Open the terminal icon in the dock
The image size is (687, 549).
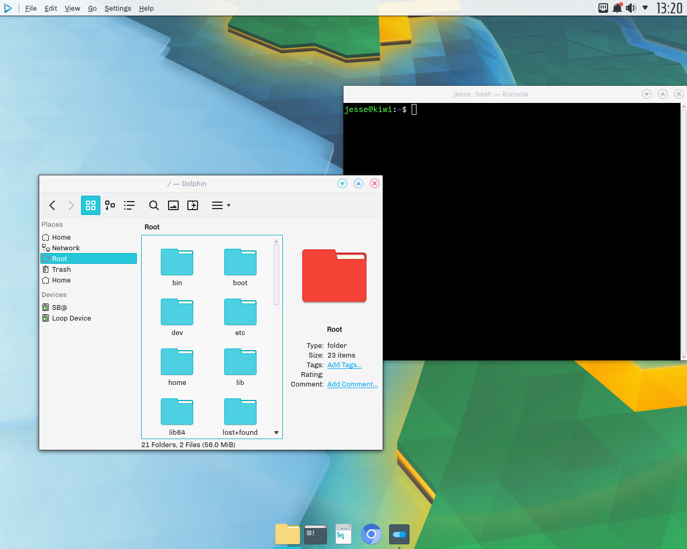tap(316, 534)
